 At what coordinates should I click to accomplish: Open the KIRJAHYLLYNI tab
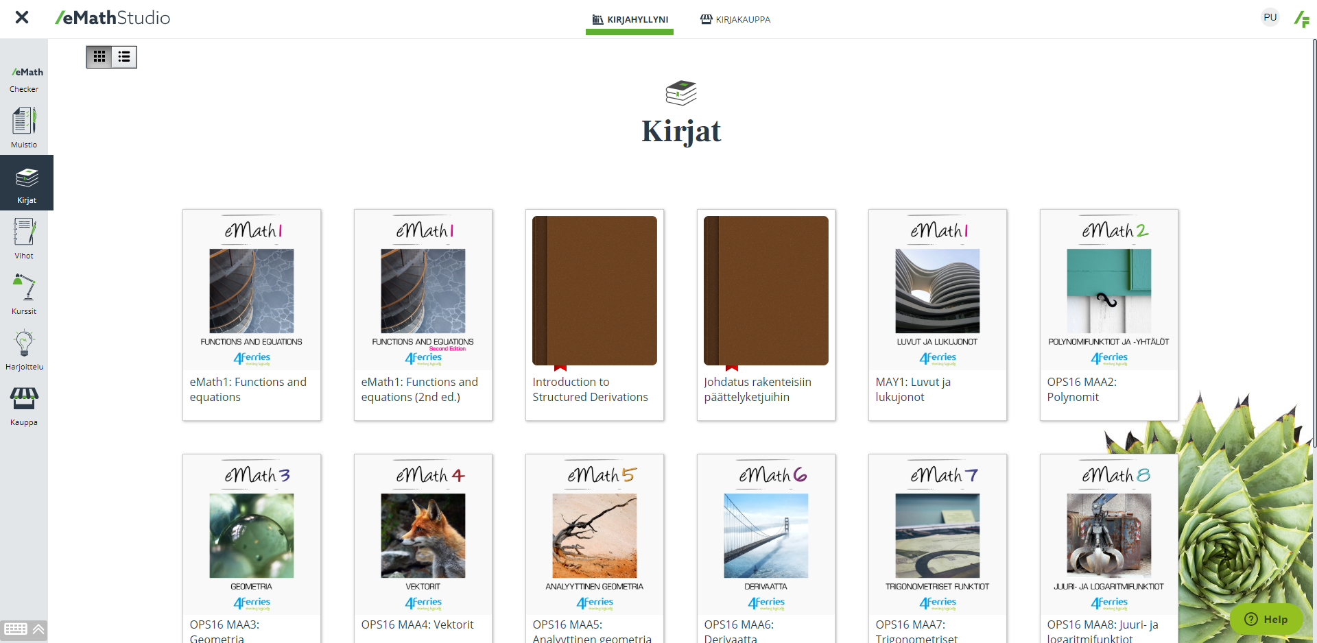tap(630, 19)
